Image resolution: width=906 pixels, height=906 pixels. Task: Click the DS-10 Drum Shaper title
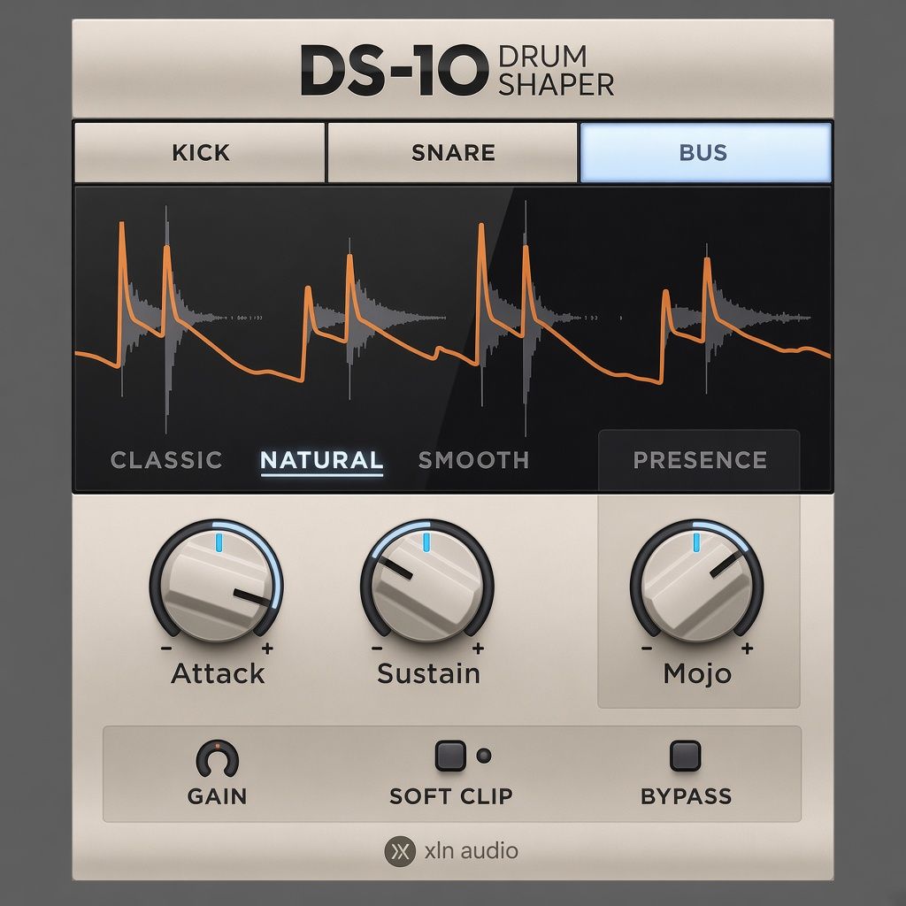pos(457,71)
